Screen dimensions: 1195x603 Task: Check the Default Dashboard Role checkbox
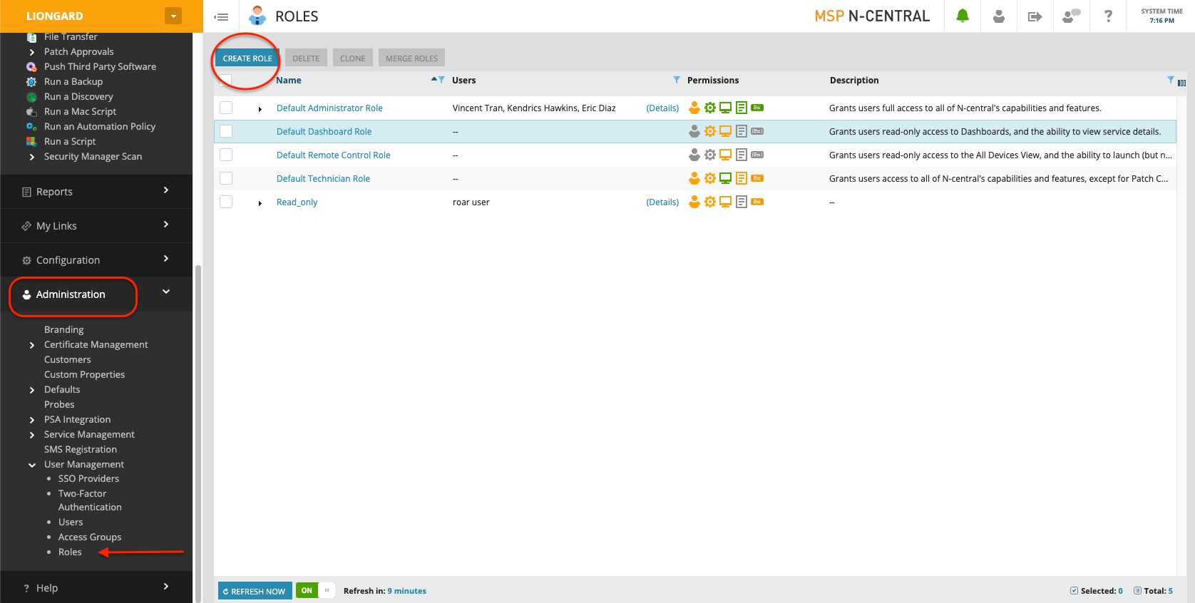(x=226, y=131)
